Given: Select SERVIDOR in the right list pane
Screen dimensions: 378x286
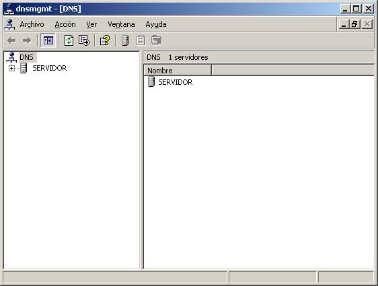Looking at the screenshot, I should (176, 82).
